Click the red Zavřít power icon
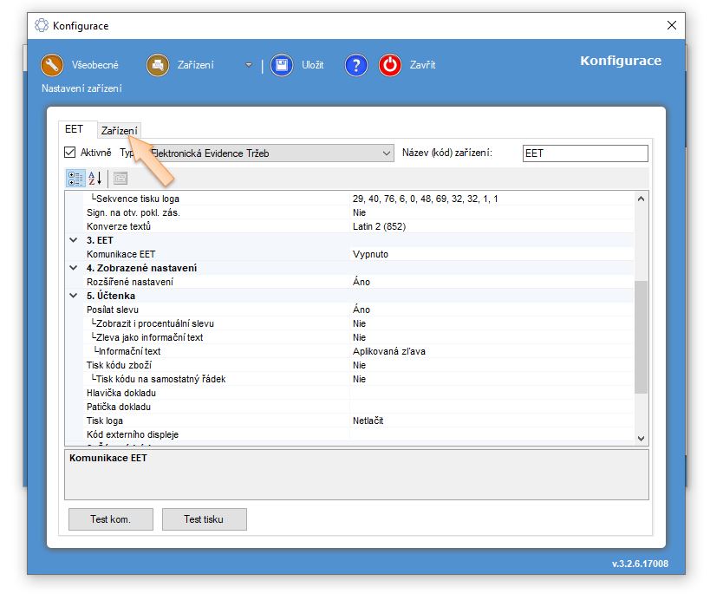Image resolution: width=710 pixels, height=600 pixels. point(390,65)
